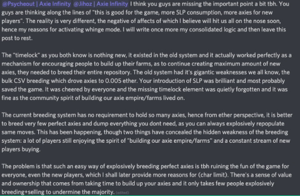Click the (edited) tag at message end
The height and width of the screenshot is (196, 300).
tap(122, 192)
